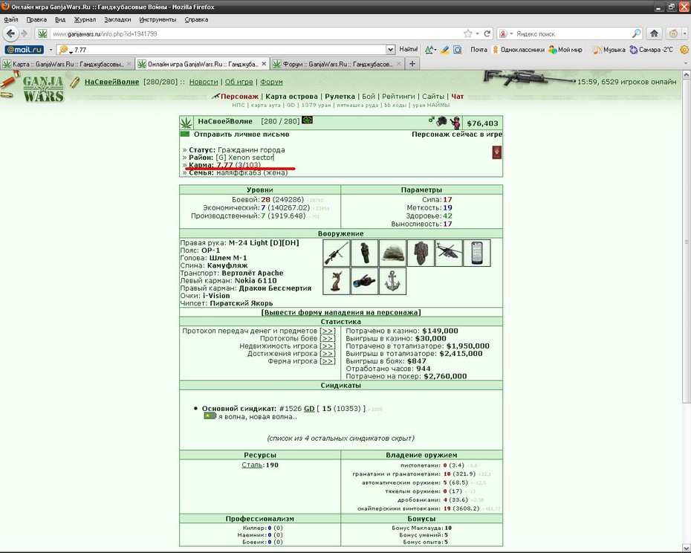Open the Firefox home page icon
Screen dimensions: 691x553
654,33
